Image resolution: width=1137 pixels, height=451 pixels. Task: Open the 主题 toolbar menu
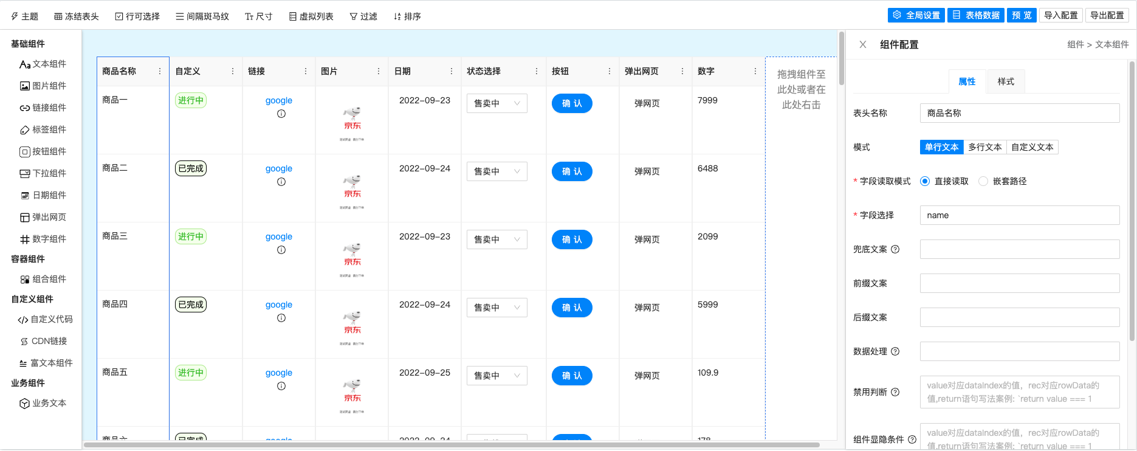point(24,16)
